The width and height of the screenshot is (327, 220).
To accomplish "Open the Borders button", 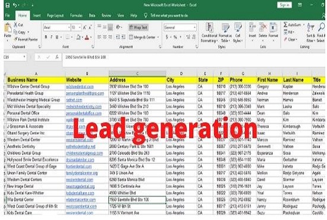I will click(68, 37).
